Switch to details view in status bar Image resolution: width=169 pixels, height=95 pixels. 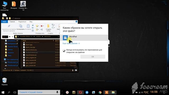[x=73, y=70]
